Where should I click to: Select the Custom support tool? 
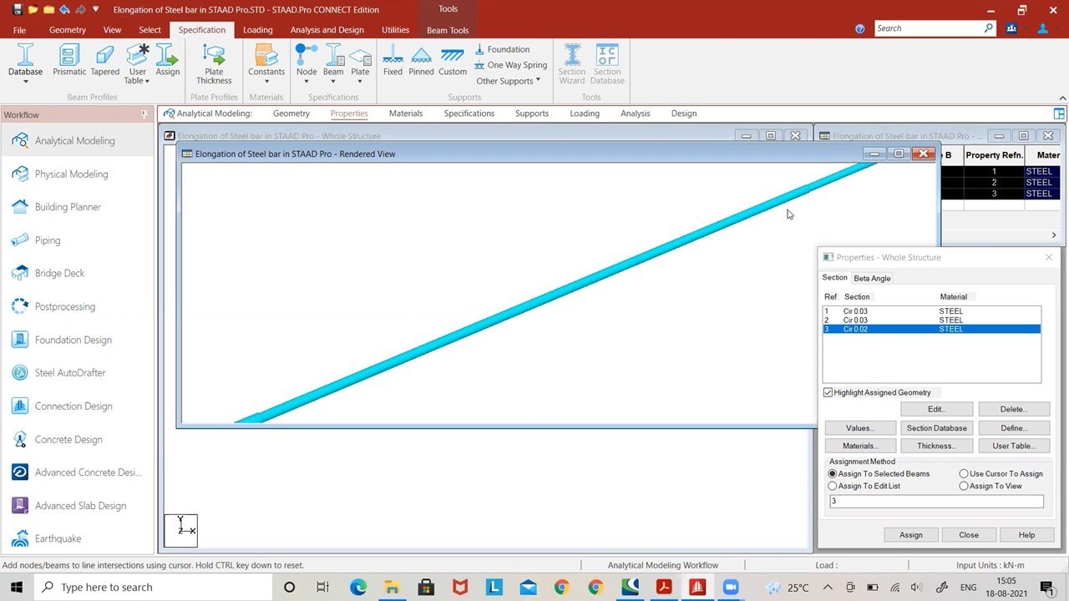click(x=453, y=60)
